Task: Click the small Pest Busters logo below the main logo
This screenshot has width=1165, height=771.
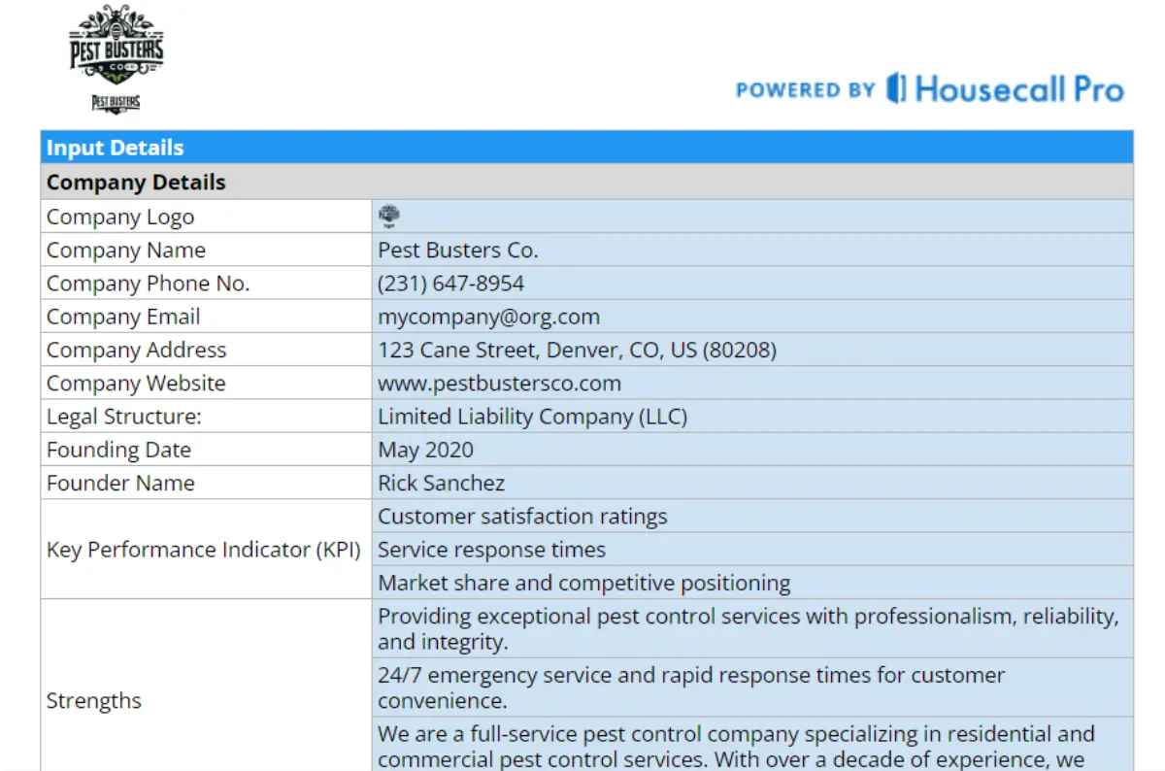Action: point(116,103)
